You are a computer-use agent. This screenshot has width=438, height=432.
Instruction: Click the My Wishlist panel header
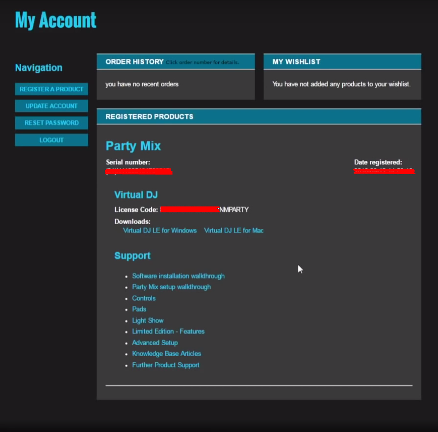pos(342,62)
